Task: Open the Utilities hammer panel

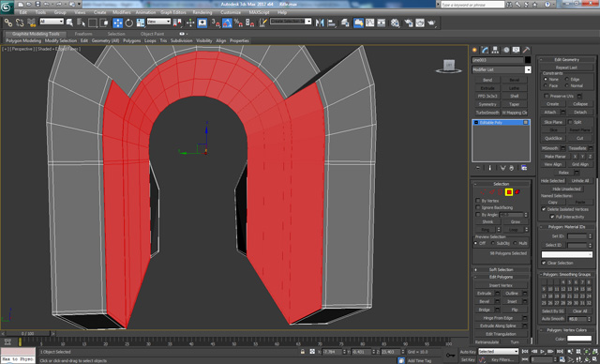Action: pos(527,50)
